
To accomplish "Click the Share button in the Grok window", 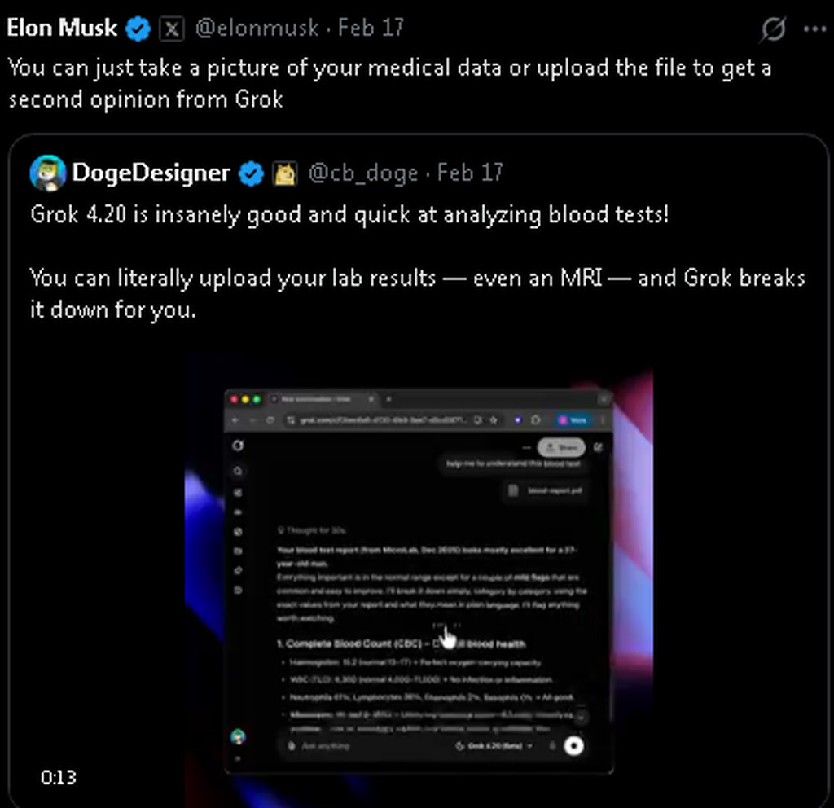I will click(562, 447).
